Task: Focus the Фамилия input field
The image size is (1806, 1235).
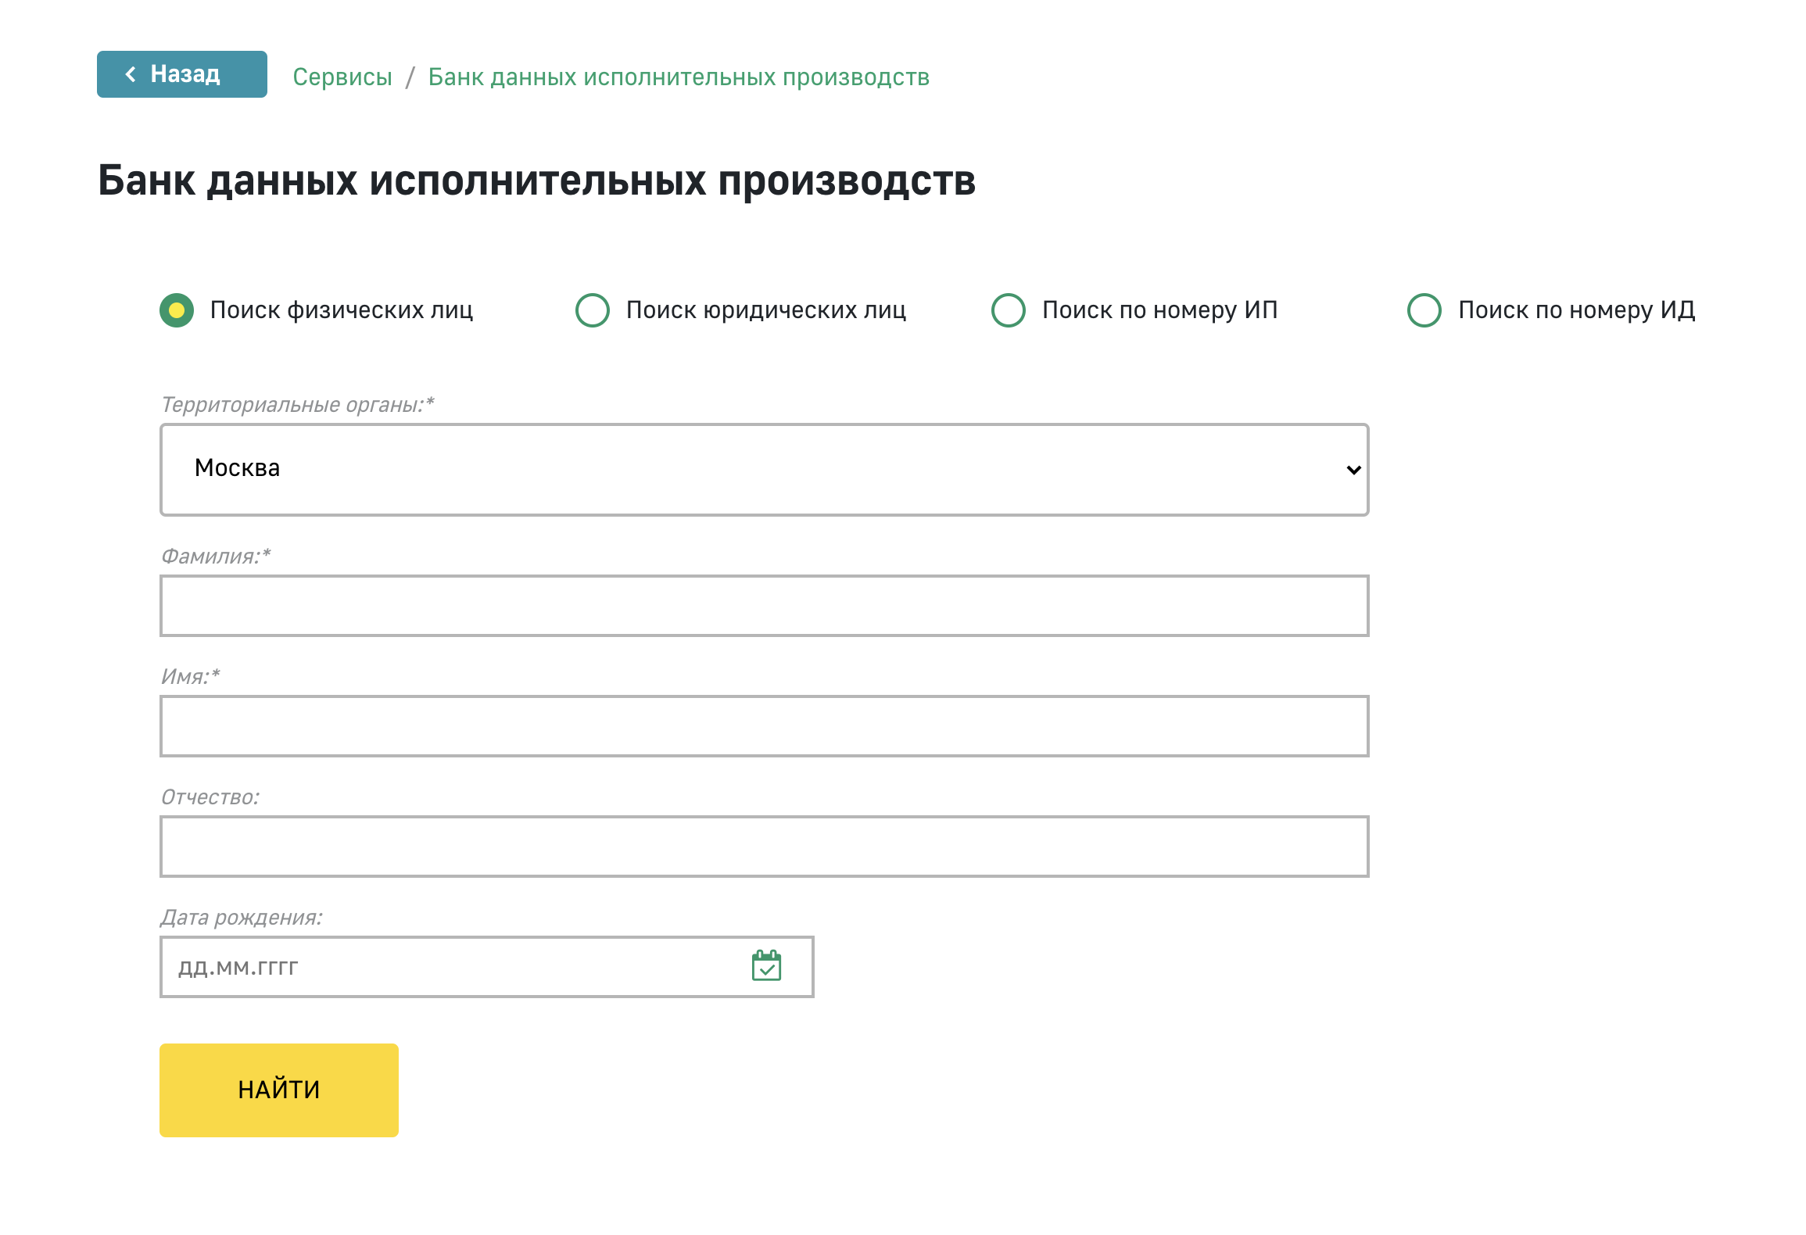Action: [x=764, y=606]
